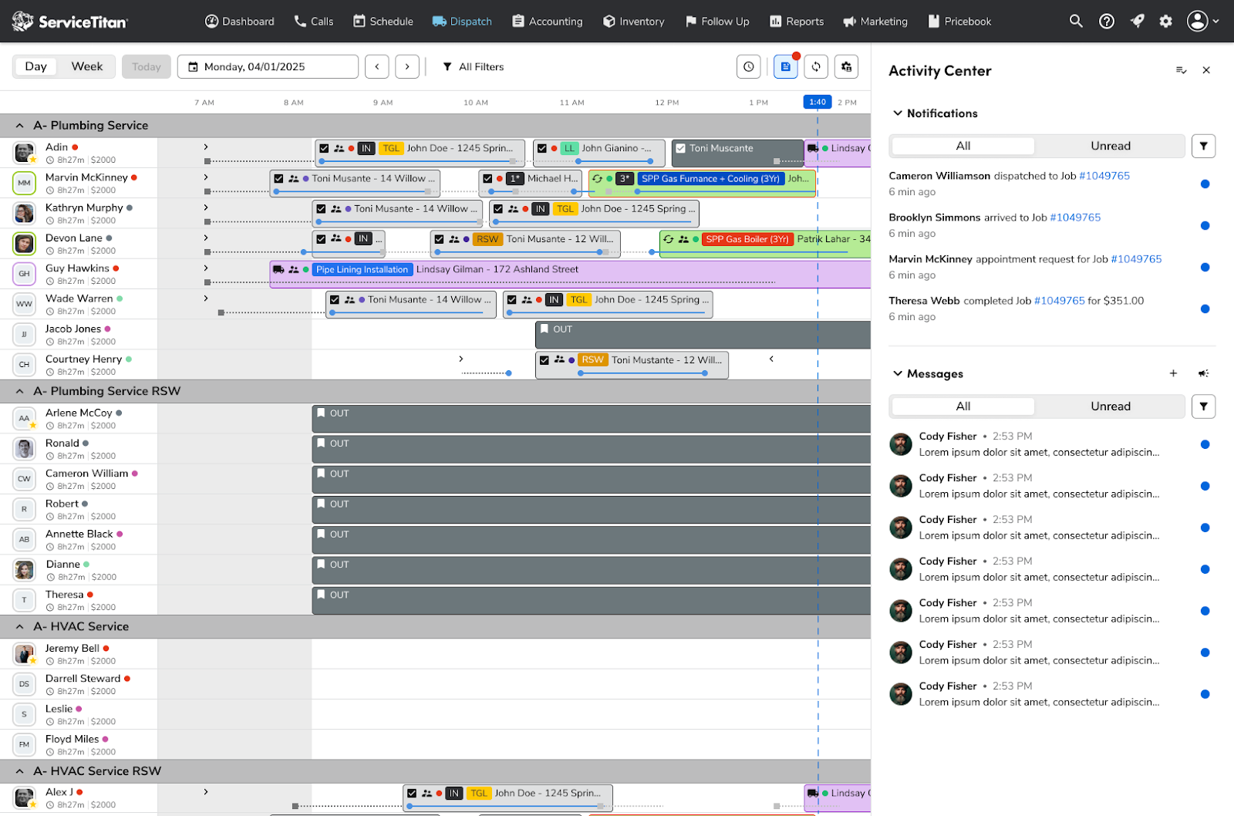
Task: Go to next day arrow
Action: (407, 67)
